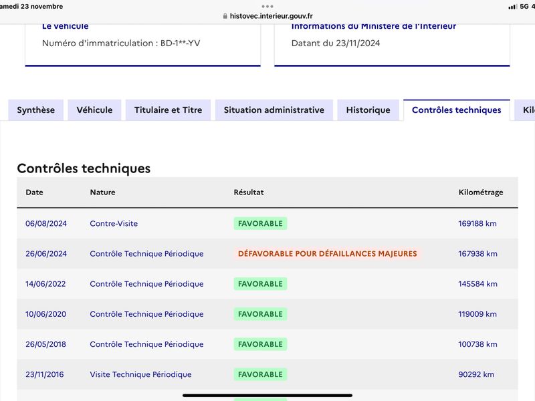
Task: Open the Titulaire et Titre tab
Action: tap(169, 110)
